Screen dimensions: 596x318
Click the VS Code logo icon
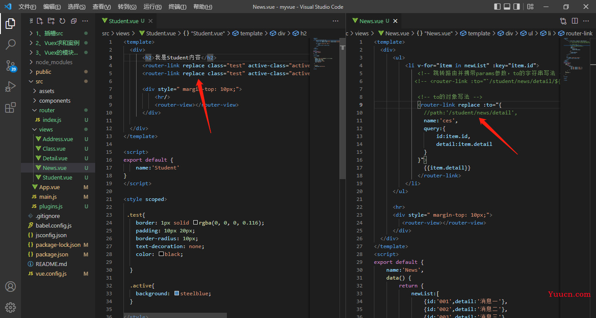tap(7, 7)
